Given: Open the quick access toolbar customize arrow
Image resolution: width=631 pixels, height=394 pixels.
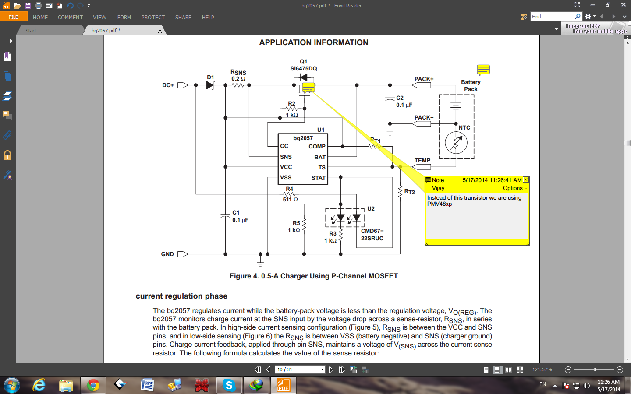Looking at the screenshot, I should (x=89, y=6).
